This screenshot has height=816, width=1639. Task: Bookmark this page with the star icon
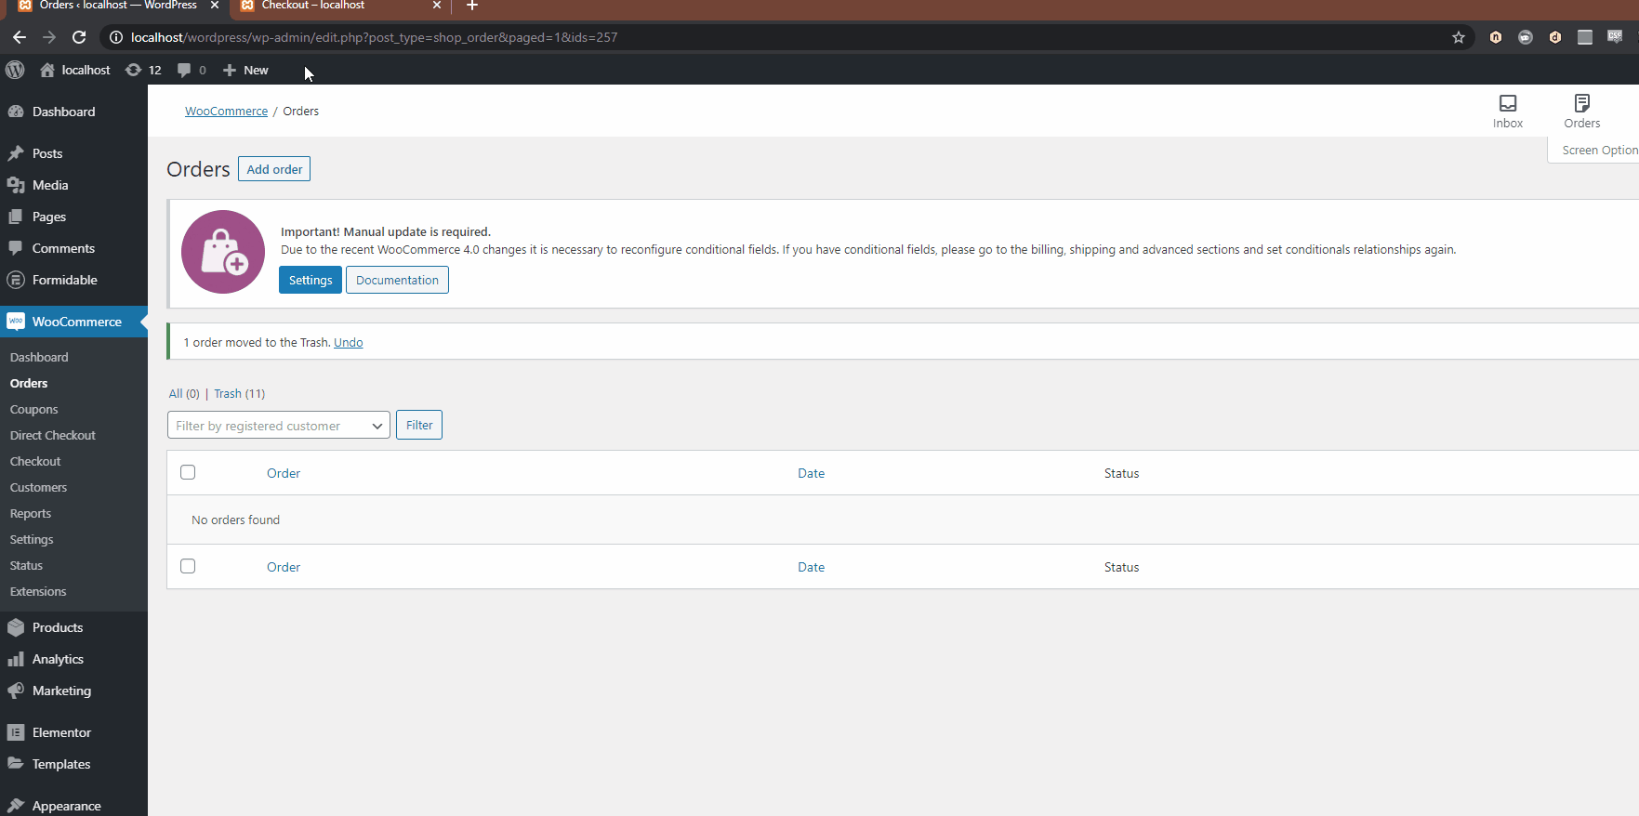1458,37
